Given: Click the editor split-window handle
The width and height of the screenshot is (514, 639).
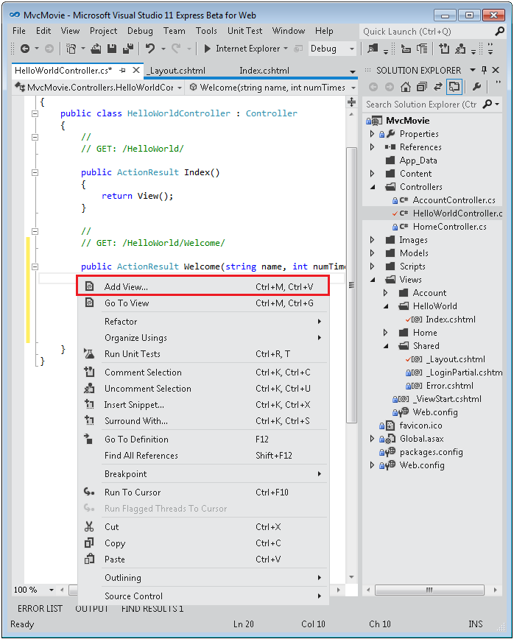Looking at the screenshot, I should tap(351, 102).
